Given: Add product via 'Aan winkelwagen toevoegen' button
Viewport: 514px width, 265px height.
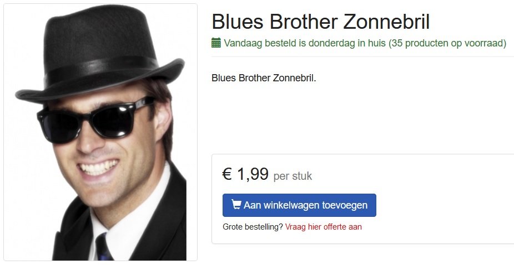Looking at the screenshot, I should tap(299, 205).
